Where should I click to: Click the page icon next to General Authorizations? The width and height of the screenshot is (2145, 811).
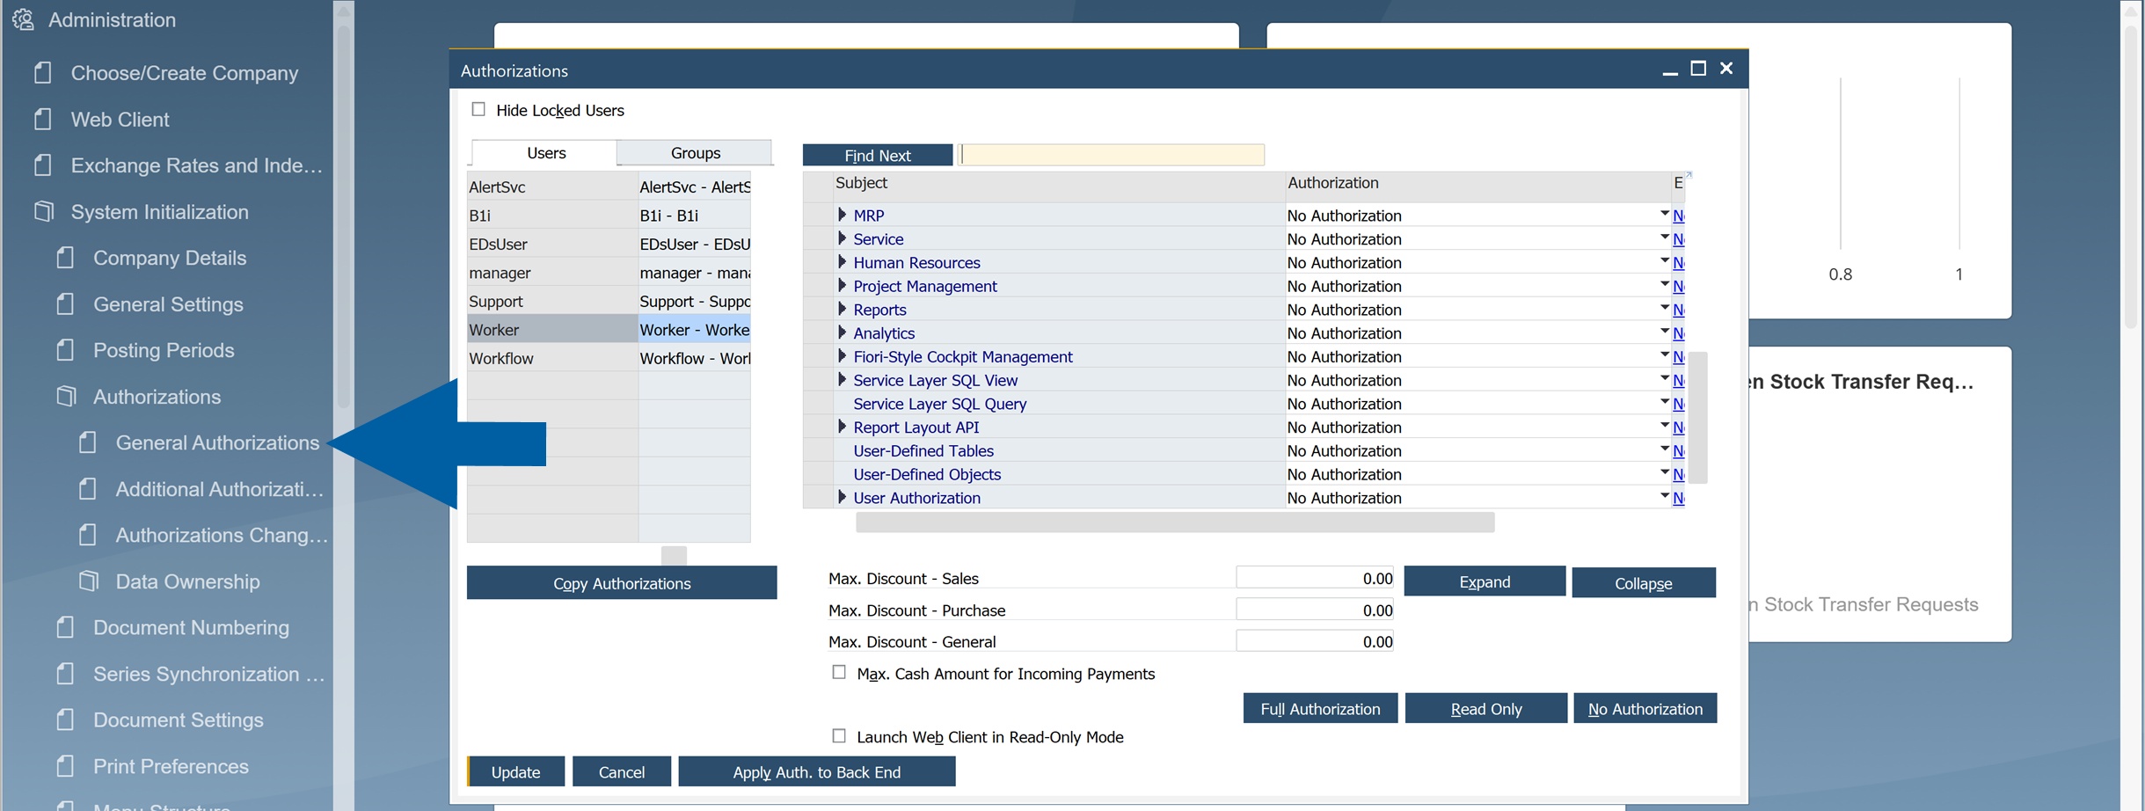87,442
